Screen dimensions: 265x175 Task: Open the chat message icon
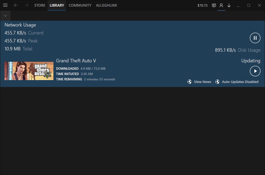[214, 5]
